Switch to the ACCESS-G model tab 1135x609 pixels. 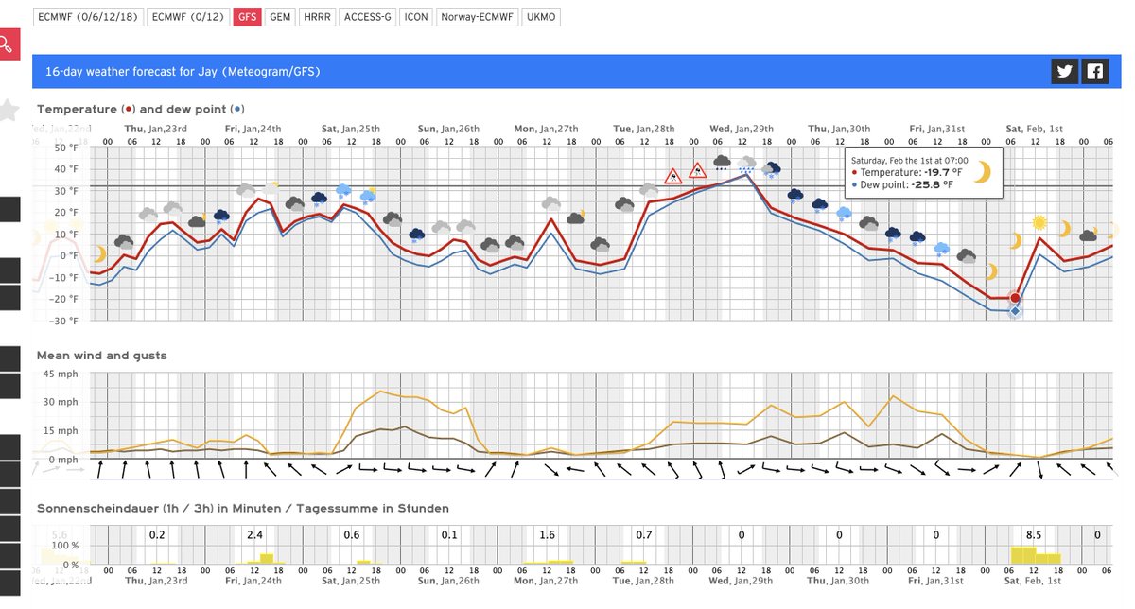(367, 17)
